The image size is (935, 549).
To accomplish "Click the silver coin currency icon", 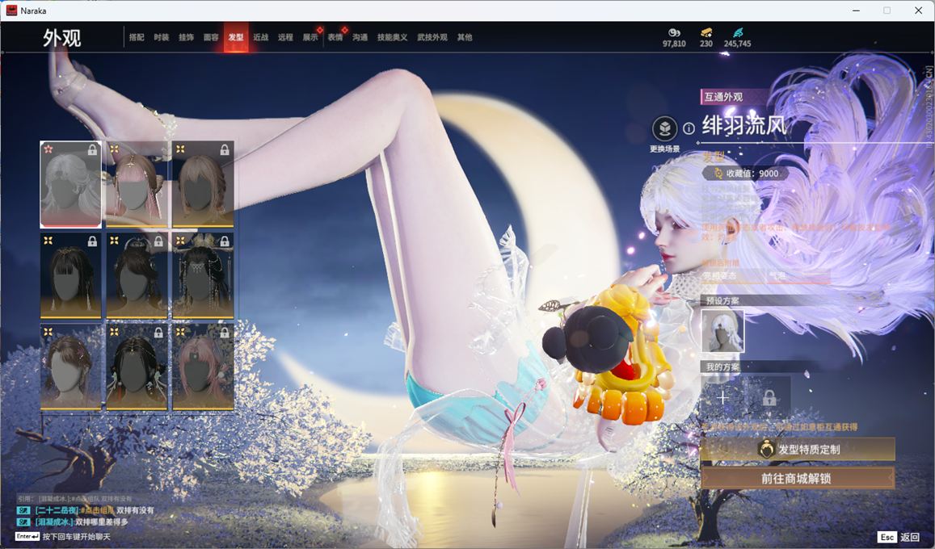I will tap(673, 32).
